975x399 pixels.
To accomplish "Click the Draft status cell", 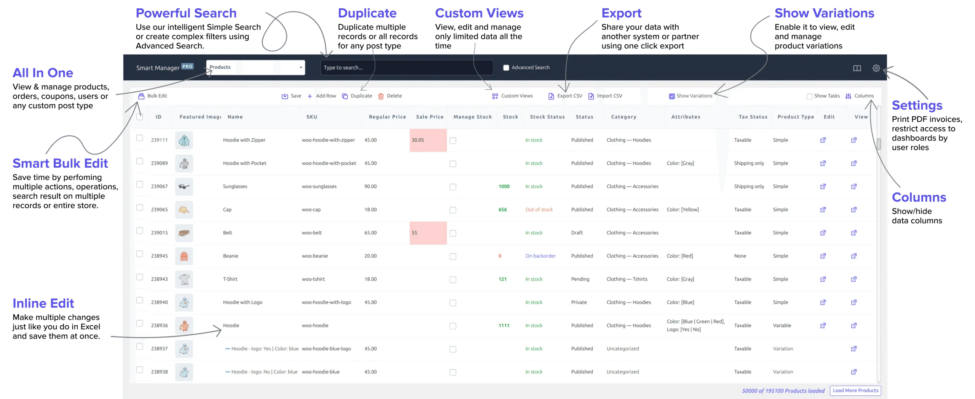I will 577,233.
